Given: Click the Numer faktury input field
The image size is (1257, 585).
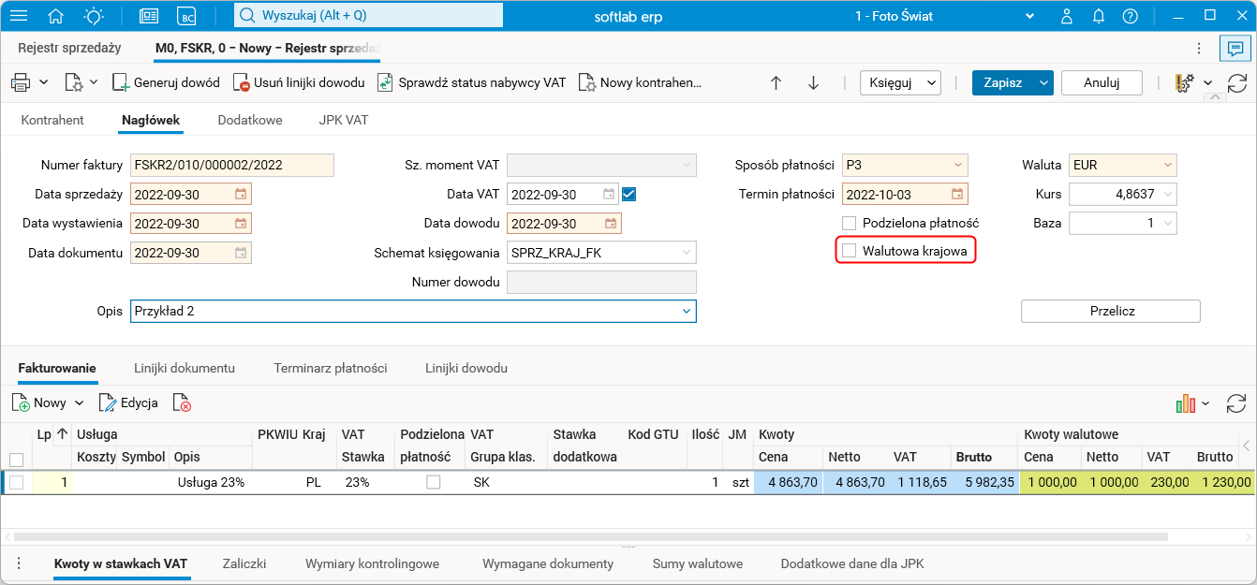Looking at the screenshot, I should tap(231, 166).
